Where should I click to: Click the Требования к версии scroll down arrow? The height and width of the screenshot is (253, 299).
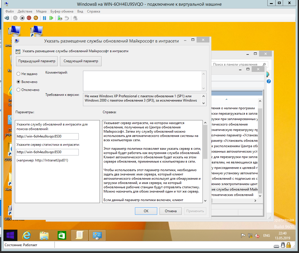pos(204,103)
